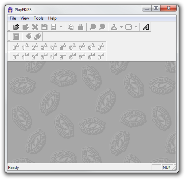This screenshot has width=185, height=179.
Task: Maximize the PlayFKiSS window
Action: 156,8
